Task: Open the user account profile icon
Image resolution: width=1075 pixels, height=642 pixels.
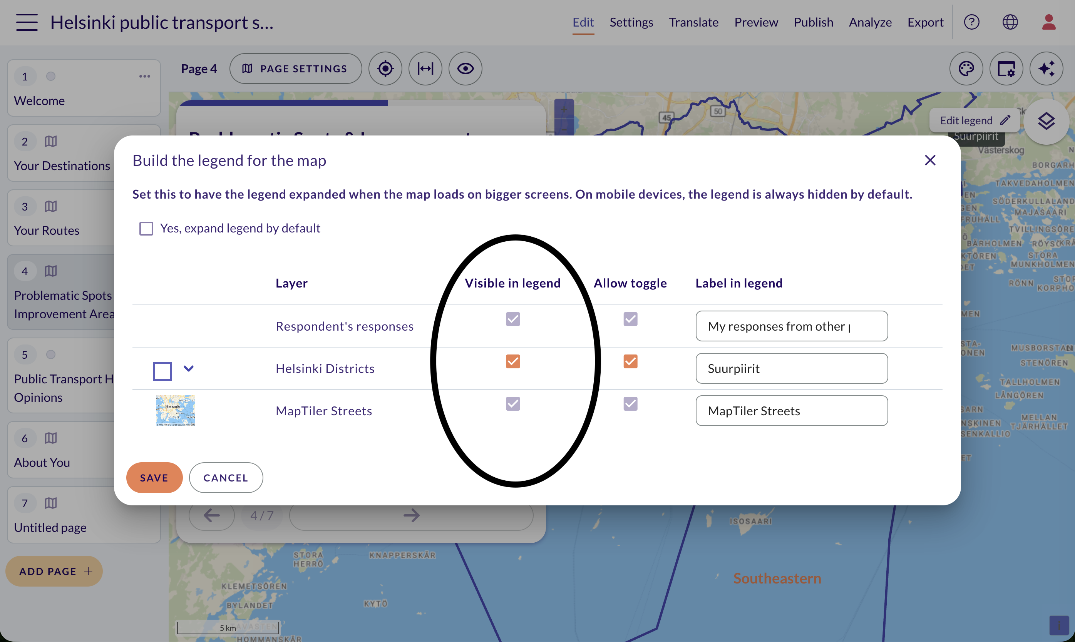Action: (x=1048, y=22)
